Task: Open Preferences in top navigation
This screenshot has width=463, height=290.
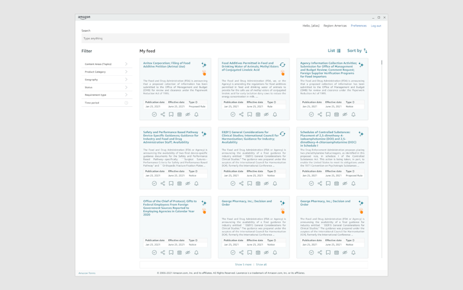Action: tap(358, 26)
